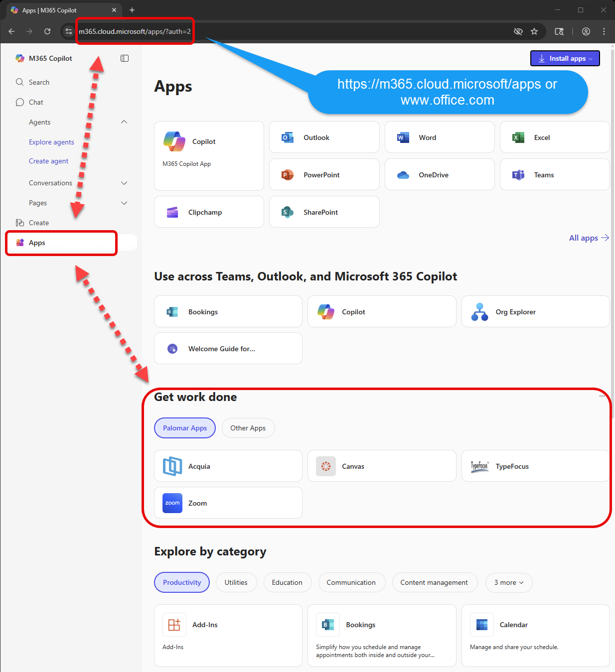The image size is (615, 672).
Task: Expand the 3 more categories dropdown
Action: click(509, 582)
